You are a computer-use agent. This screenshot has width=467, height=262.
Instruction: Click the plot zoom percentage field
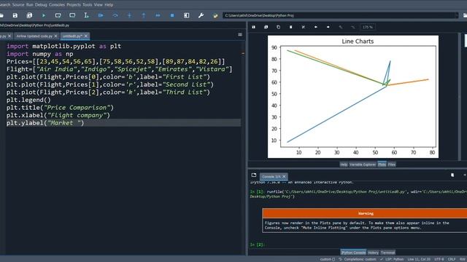click(368, 27)
